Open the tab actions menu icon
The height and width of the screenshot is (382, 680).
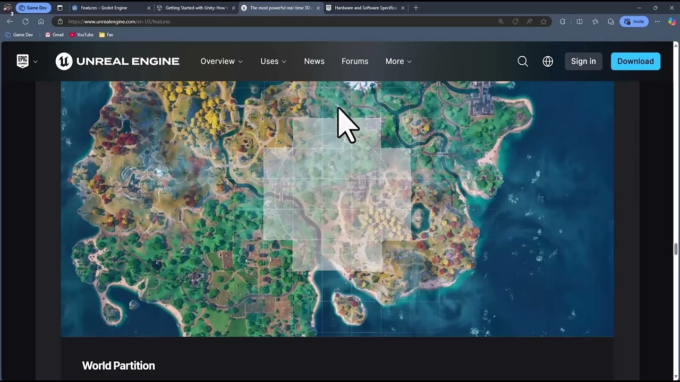[59, 8]
